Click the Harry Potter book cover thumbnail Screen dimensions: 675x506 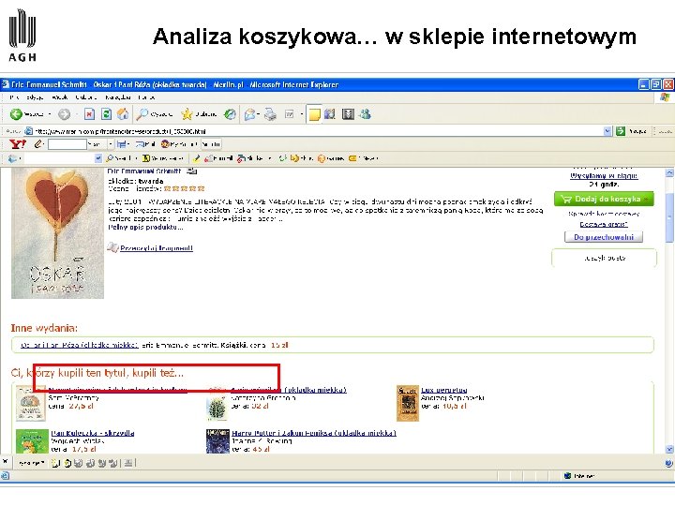click(217, 441)
